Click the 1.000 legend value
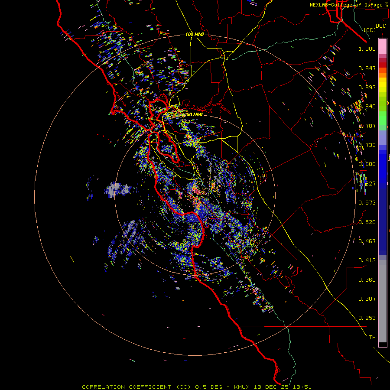 (x=367, y=49)
